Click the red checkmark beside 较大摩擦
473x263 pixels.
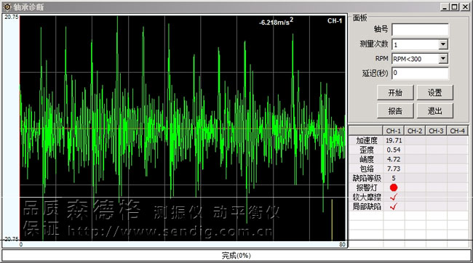pyautogui.click(x=394, y=197)
